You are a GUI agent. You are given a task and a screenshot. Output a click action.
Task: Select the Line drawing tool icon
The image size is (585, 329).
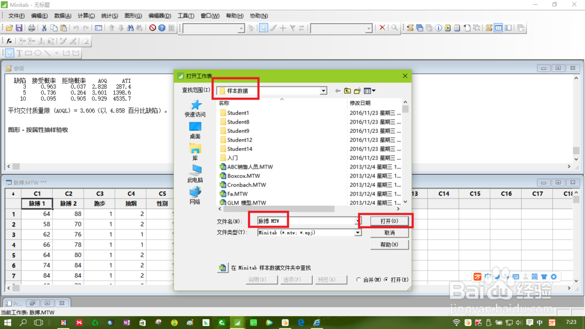[x=47, y=53]
